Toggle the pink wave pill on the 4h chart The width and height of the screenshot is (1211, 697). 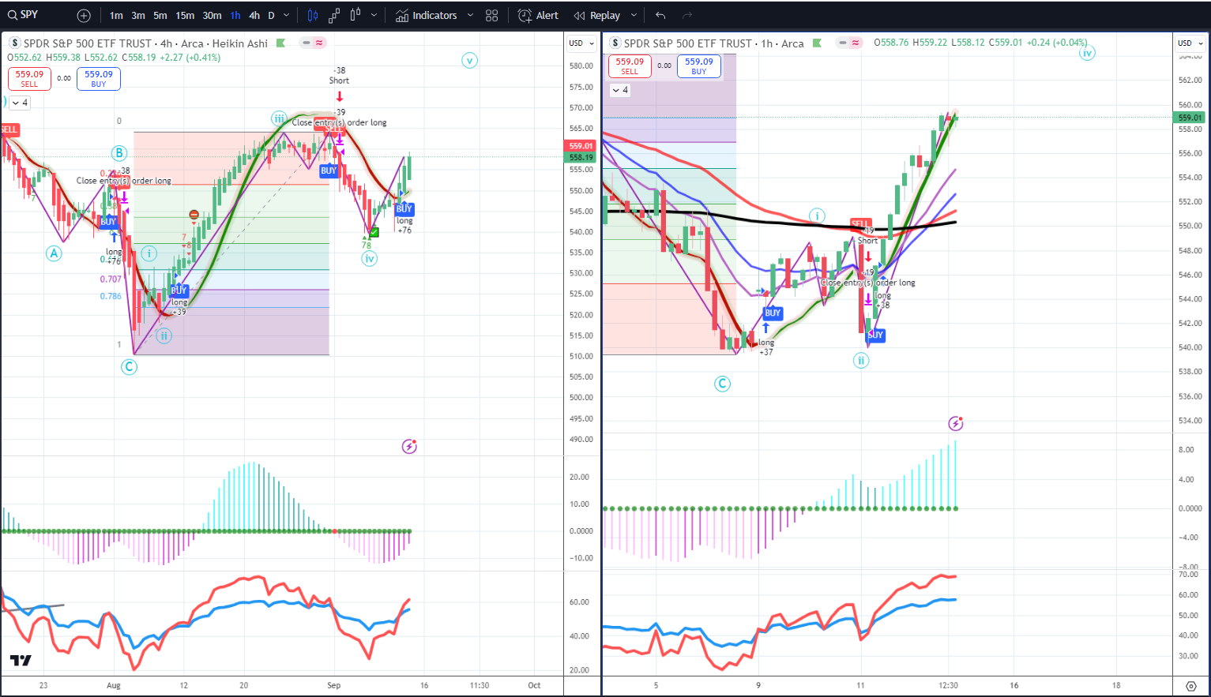319,43
